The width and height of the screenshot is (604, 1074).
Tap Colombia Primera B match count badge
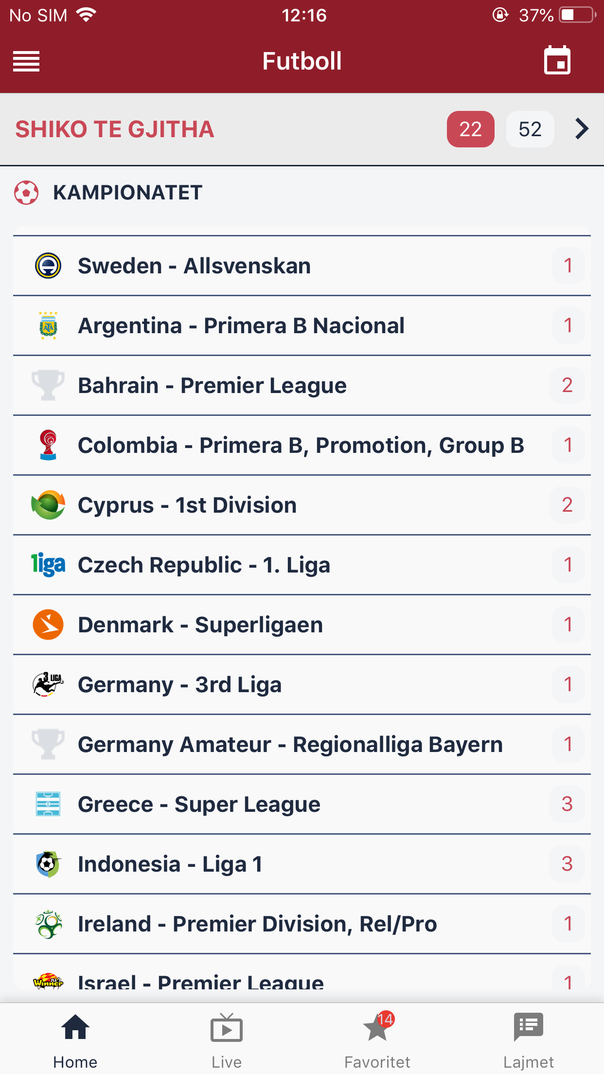[x=568, y=445]
